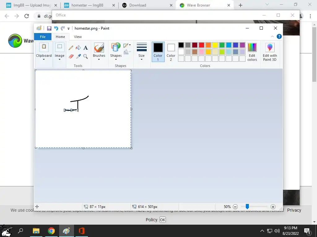Expand the Brushes dropdown arrow
The width and height of the screenshot is (317, 237).
point(99,60)
